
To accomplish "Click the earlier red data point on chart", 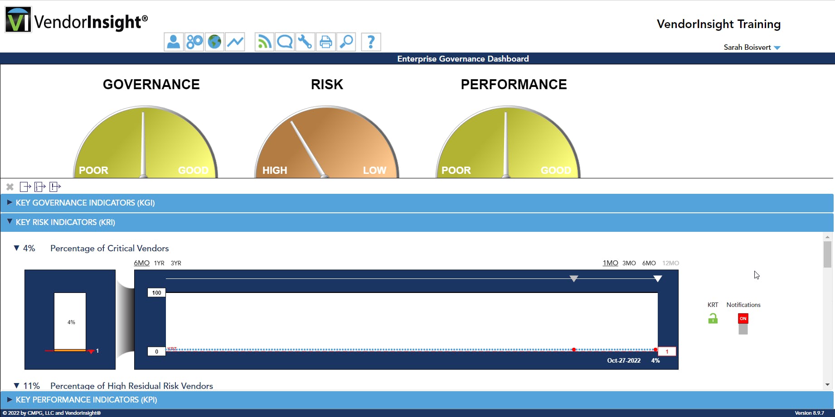I will pyautogui.click(x=574, y=350).
